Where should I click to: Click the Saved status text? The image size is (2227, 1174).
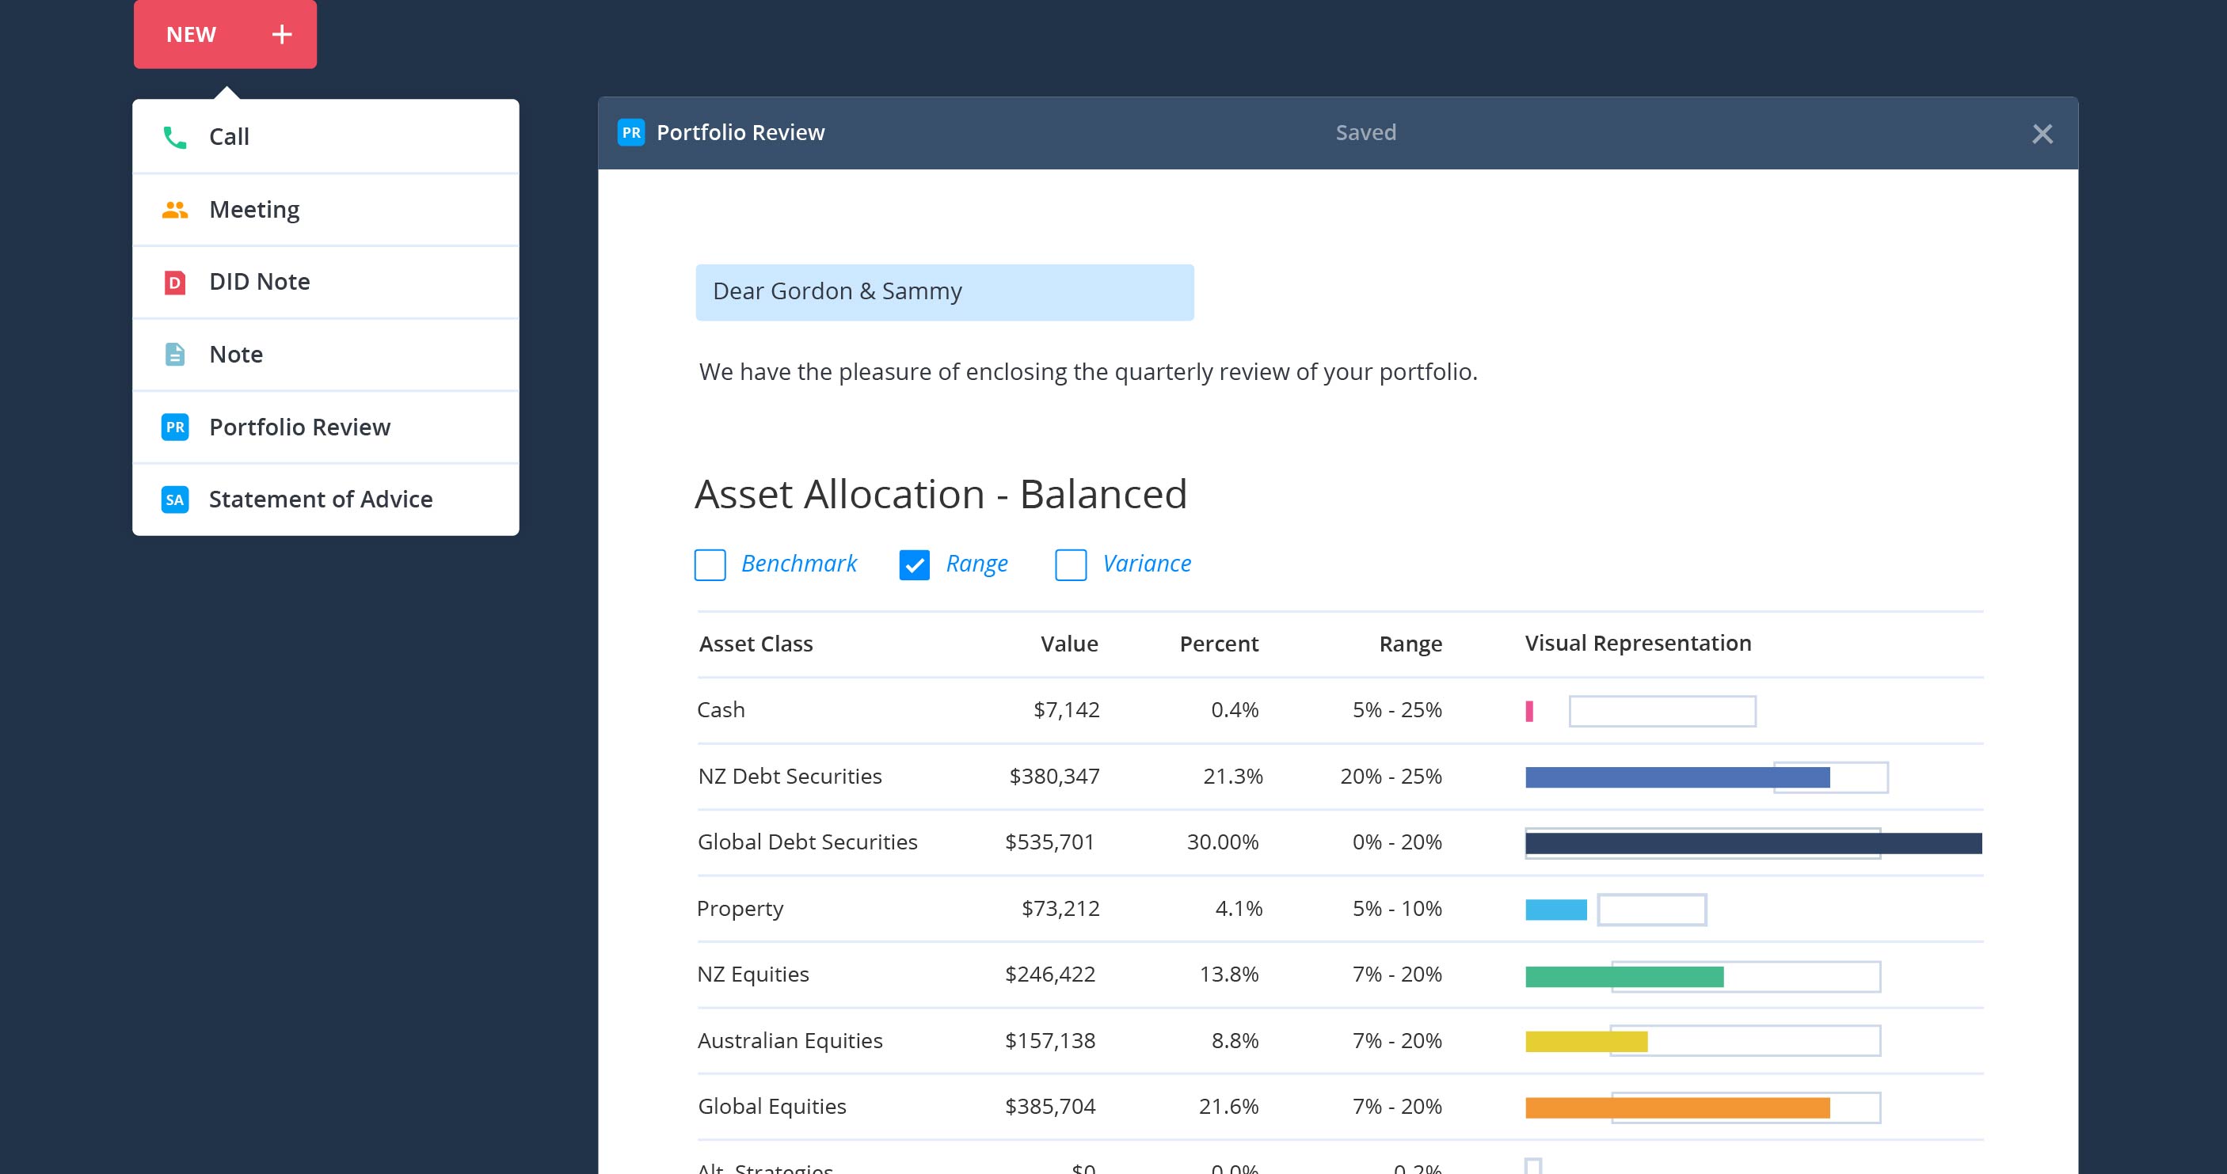click(1366, 132)
